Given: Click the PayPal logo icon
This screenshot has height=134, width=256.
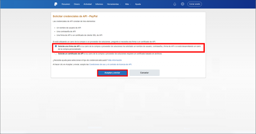Looking at the screenshot, I should tap(56, 4).
